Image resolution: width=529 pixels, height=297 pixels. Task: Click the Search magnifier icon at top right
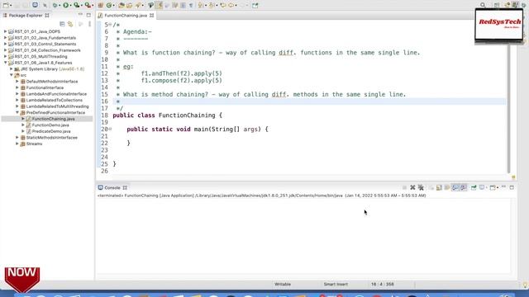[x=483, y=5]
